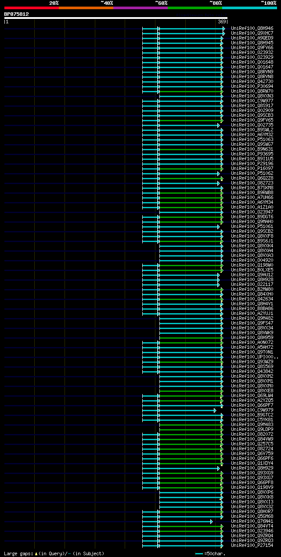The height and width of the screenshot is (557, 281).
Task: Click the white query sequence bar
Action: [x=115, y=18]
